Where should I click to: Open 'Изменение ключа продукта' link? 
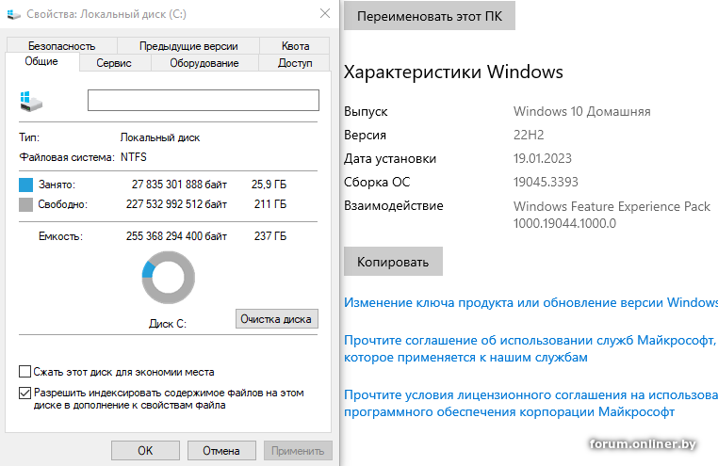click(x=530, y=302)
